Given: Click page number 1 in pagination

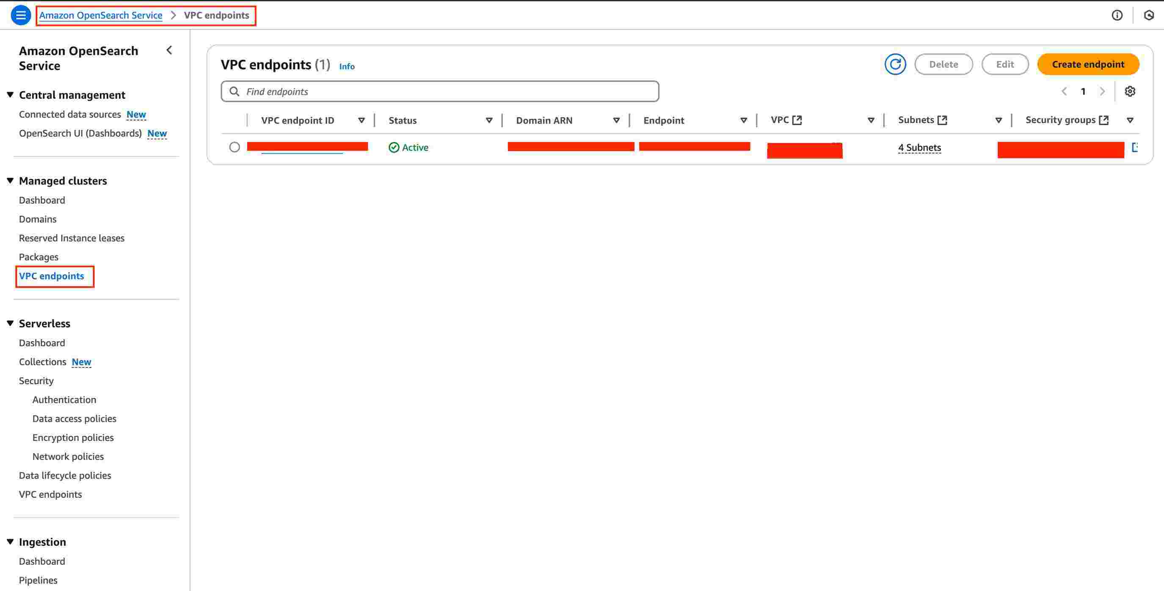Looking at the screenshot, I should tap(1083, 92).
